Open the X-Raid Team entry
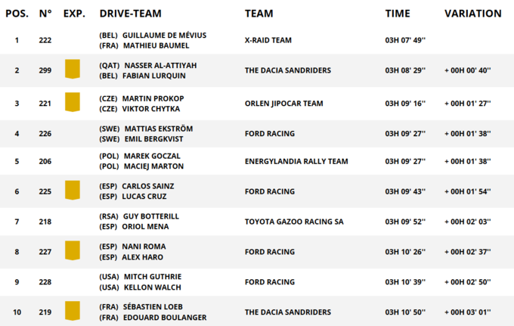 pos(268,40)
